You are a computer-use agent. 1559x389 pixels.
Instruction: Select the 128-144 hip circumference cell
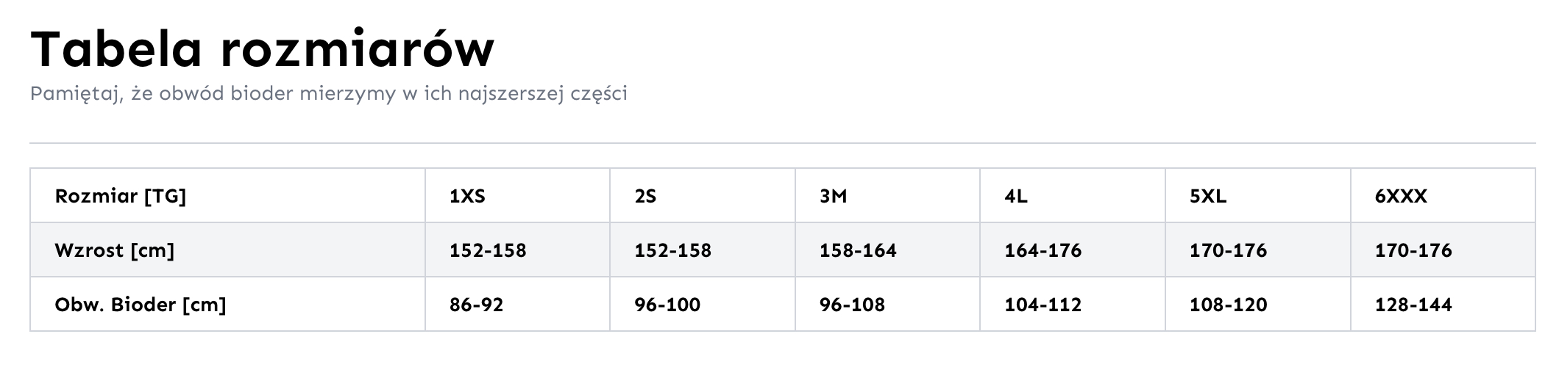point(1413,305)
